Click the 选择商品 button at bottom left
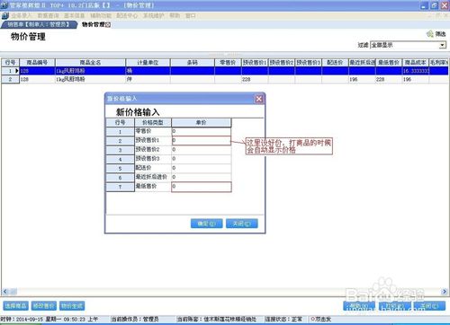The height and width of the screenshot is (325, 450). (x=16, y=306)
